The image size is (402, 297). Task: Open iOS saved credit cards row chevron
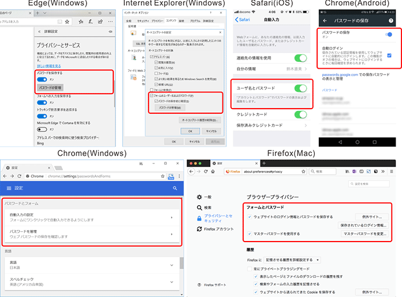pos(306,125)
